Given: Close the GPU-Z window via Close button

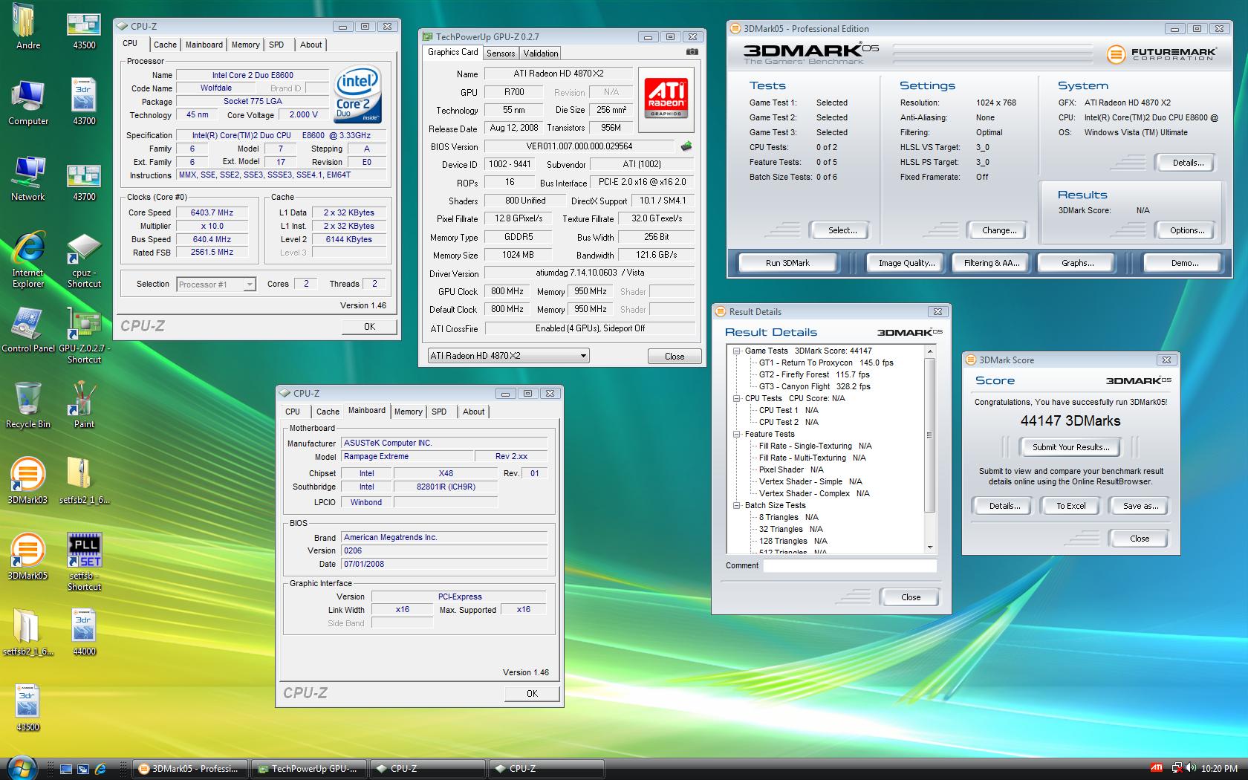Looking at the screenshot, I should (675, 357).
